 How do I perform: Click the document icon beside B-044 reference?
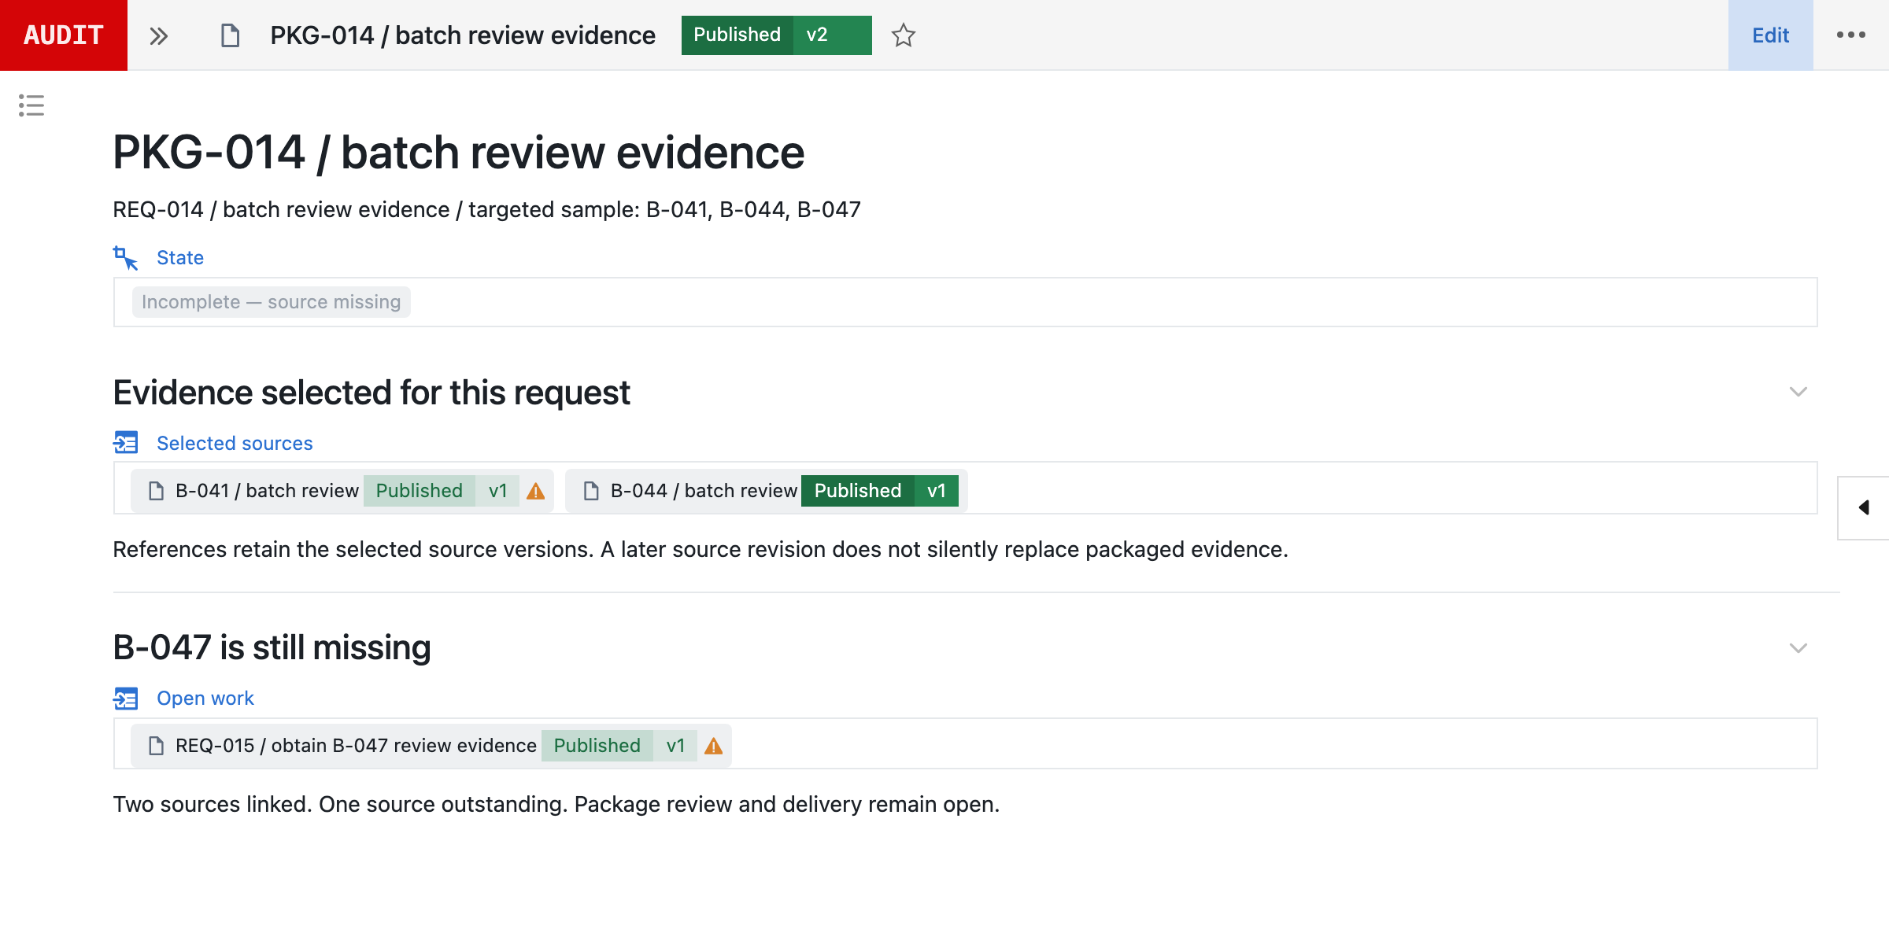(591, 491)
